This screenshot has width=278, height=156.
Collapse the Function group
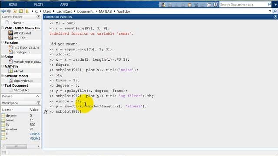point(3,42)
